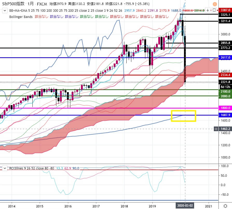Click the black 3211.4 price label
Screen dimensions: 232x209
point(225,21)
